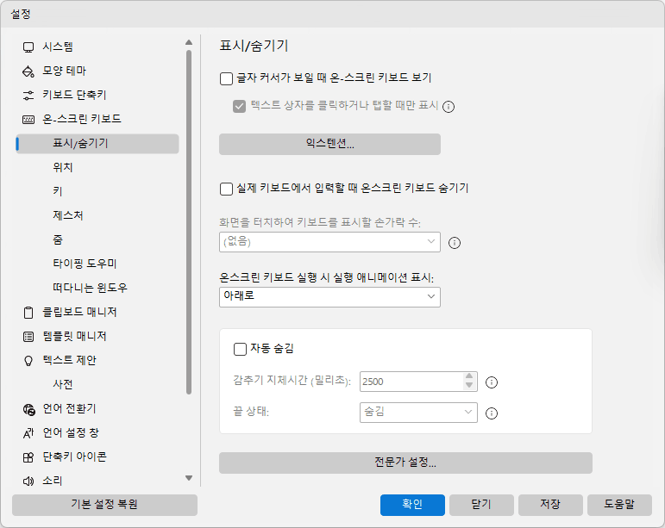Screen dimensions: 665x528
Task: Show info for 감추기 지체시간 (밀리초)
Action: coord(491,382)
